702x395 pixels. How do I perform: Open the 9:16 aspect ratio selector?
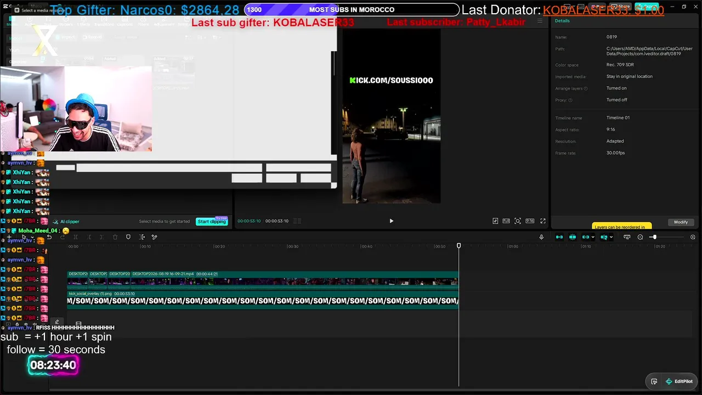[x=530, y=221]
